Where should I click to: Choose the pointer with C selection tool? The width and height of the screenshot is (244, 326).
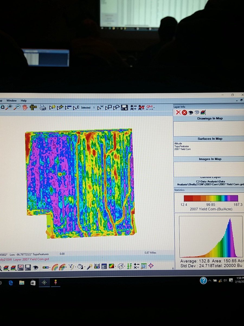[x=76, y=108]
